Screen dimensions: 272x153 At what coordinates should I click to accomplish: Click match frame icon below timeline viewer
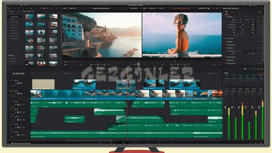pyautogui.click(x=212, y=64)
